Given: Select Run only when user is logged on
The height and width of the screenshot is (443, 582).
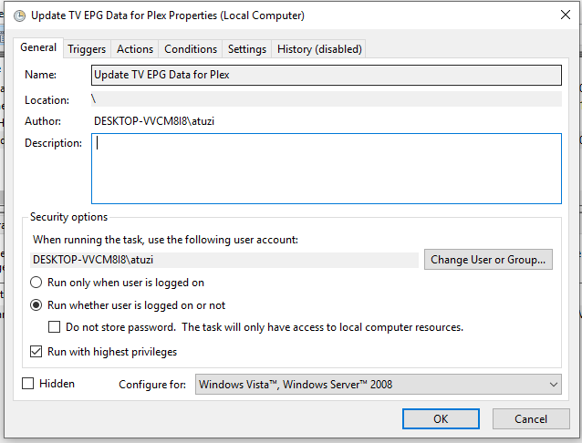Looking at the screenshot, I should [37, 283].
